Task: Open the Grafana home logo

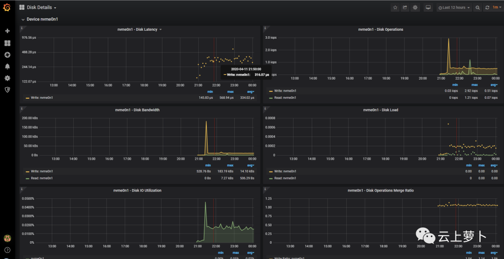Action: pos(7,7)
